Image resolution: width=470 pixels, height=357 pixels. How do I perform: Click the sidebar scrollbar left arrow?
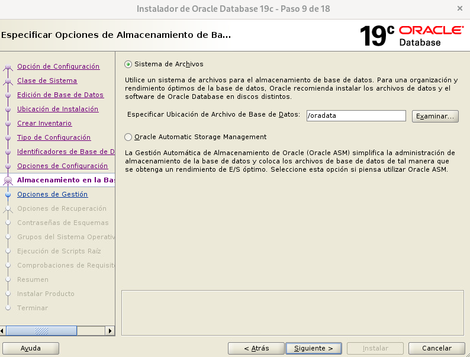click(x=4, y=331)
